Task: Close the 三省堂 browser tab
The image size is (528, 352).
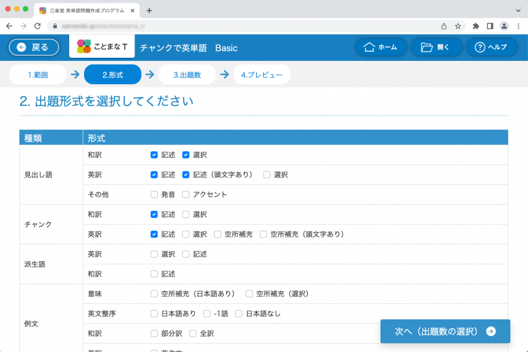Action: (x=133, y=10)
